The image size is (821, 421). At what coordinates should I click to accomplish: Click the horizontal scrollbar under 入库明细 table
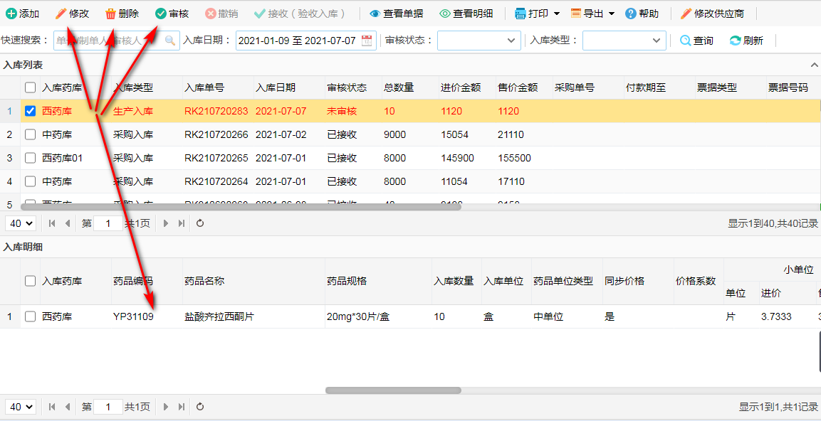393,390
